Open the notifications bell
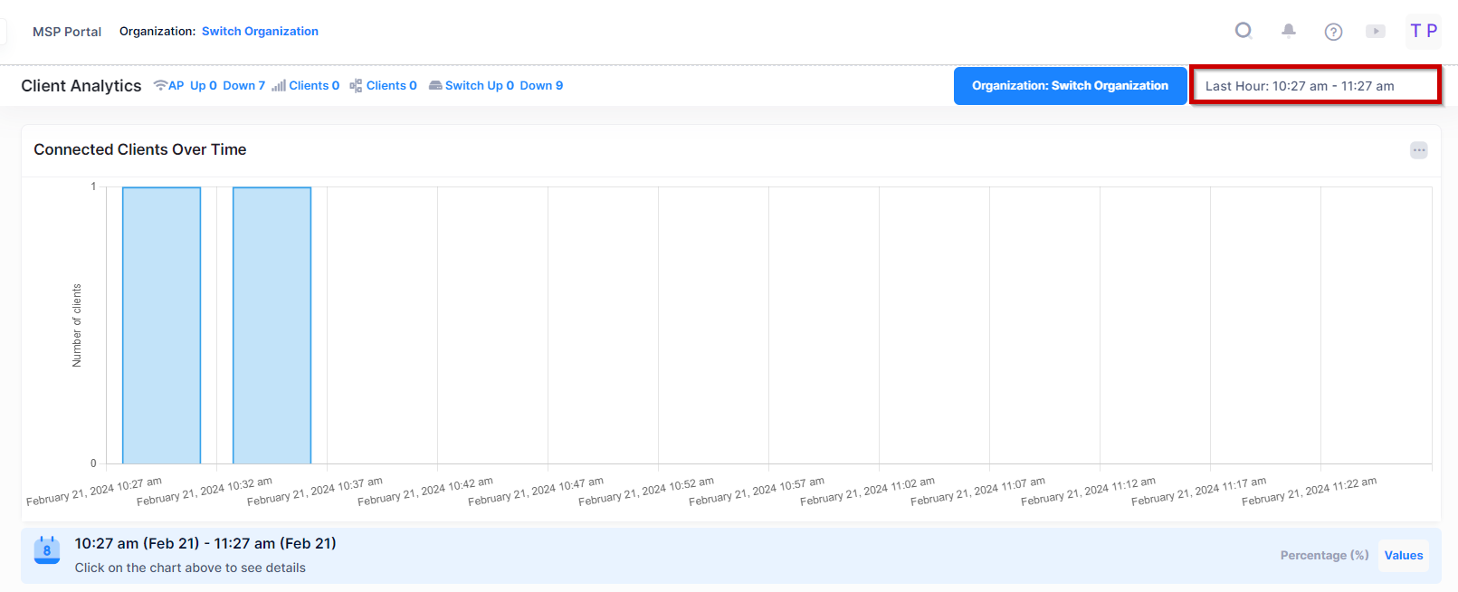 click(x=1289, y=31)
